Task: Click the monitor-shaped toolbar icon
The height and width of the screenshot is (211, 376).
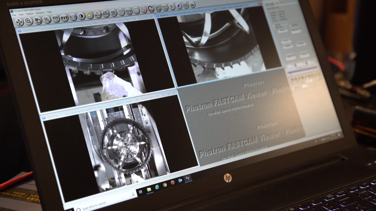Action: point(136,10)
